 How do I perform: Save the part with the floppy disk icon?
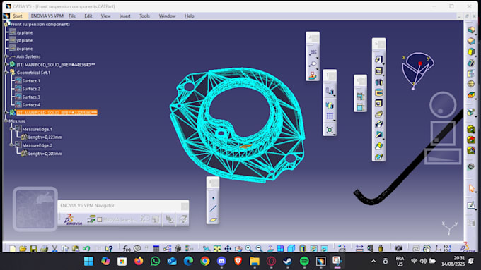[x=33, y=249]
